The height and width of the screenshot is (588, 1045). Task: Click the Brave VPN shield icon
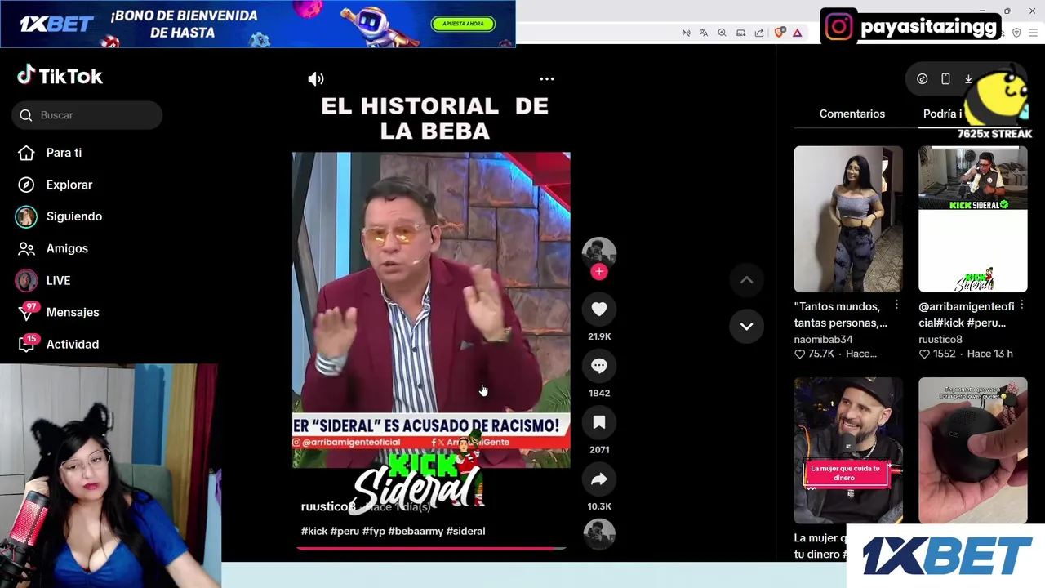pyautogui.click(x=1016, y=33)
